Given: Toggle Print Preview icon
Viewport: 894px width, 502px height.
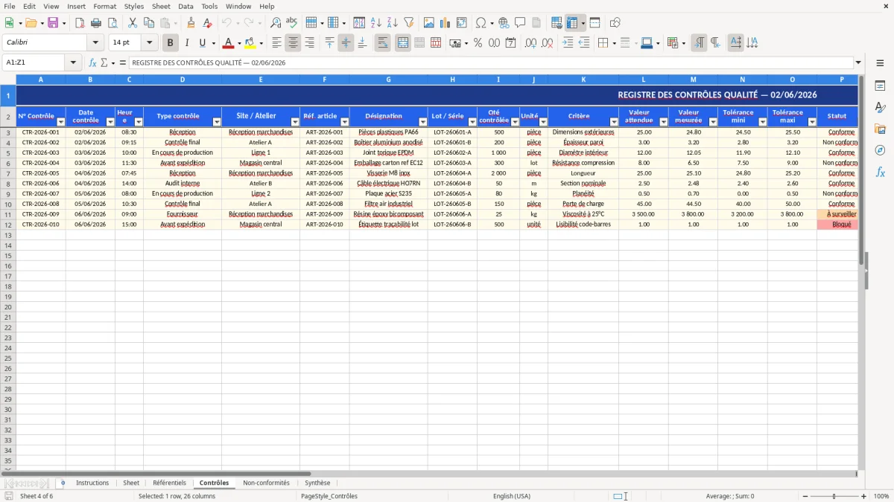Looking at the screenshot, I should [x=112, y=23].
